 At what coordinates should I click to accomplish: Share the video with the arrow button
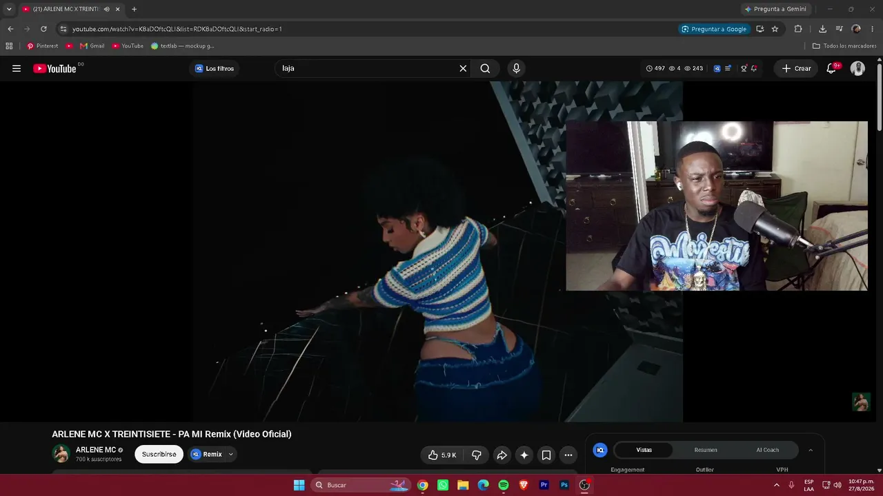(x=502, y=455)
